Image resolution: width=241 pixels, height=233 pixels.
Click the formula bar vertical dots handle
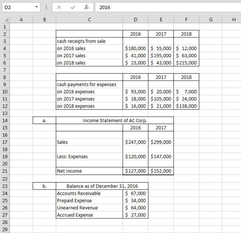46,7
